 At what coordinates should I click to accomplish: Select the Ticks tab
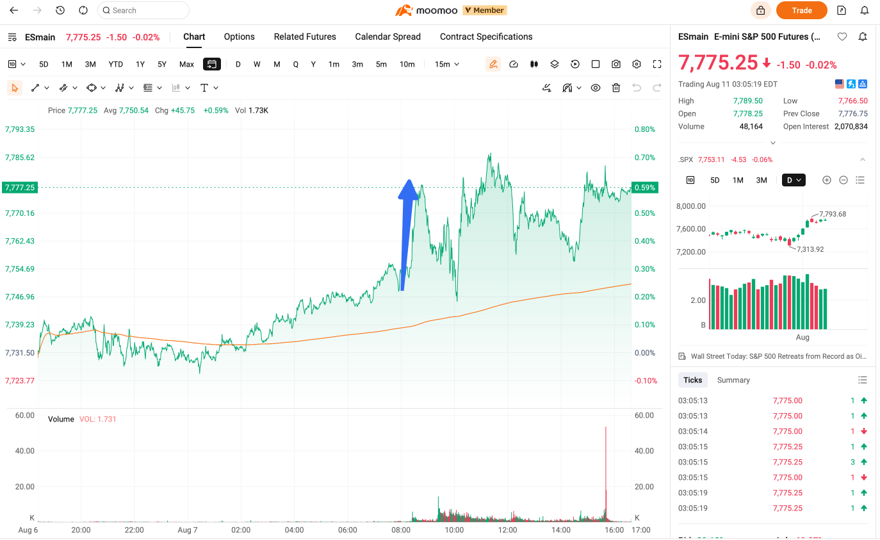(693, 380)
